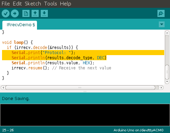Open the Tools menu

(51, 4)
